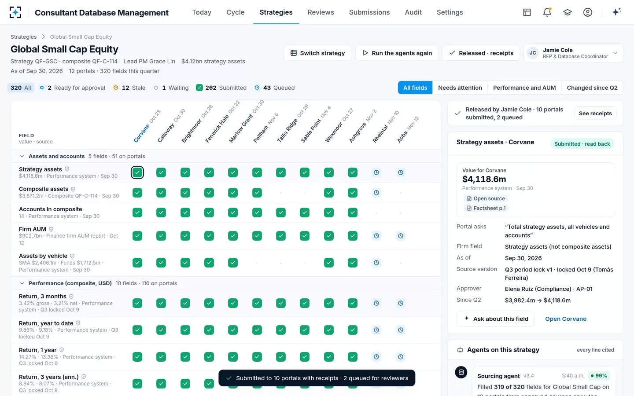This screenshot has height=396, width=634.
Task: Open the Submissions tab
Action: [x=369, y=12]
